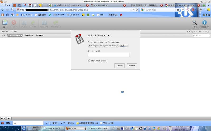211x131 pixels.
Task: Click find Next (下一筆) button
Action: 67,123
